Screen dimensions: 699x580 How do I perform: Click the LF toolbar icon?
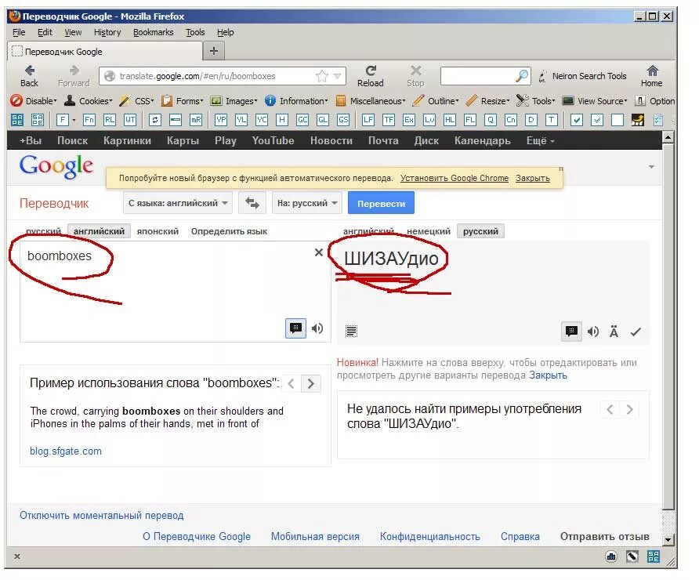(368, 120)
